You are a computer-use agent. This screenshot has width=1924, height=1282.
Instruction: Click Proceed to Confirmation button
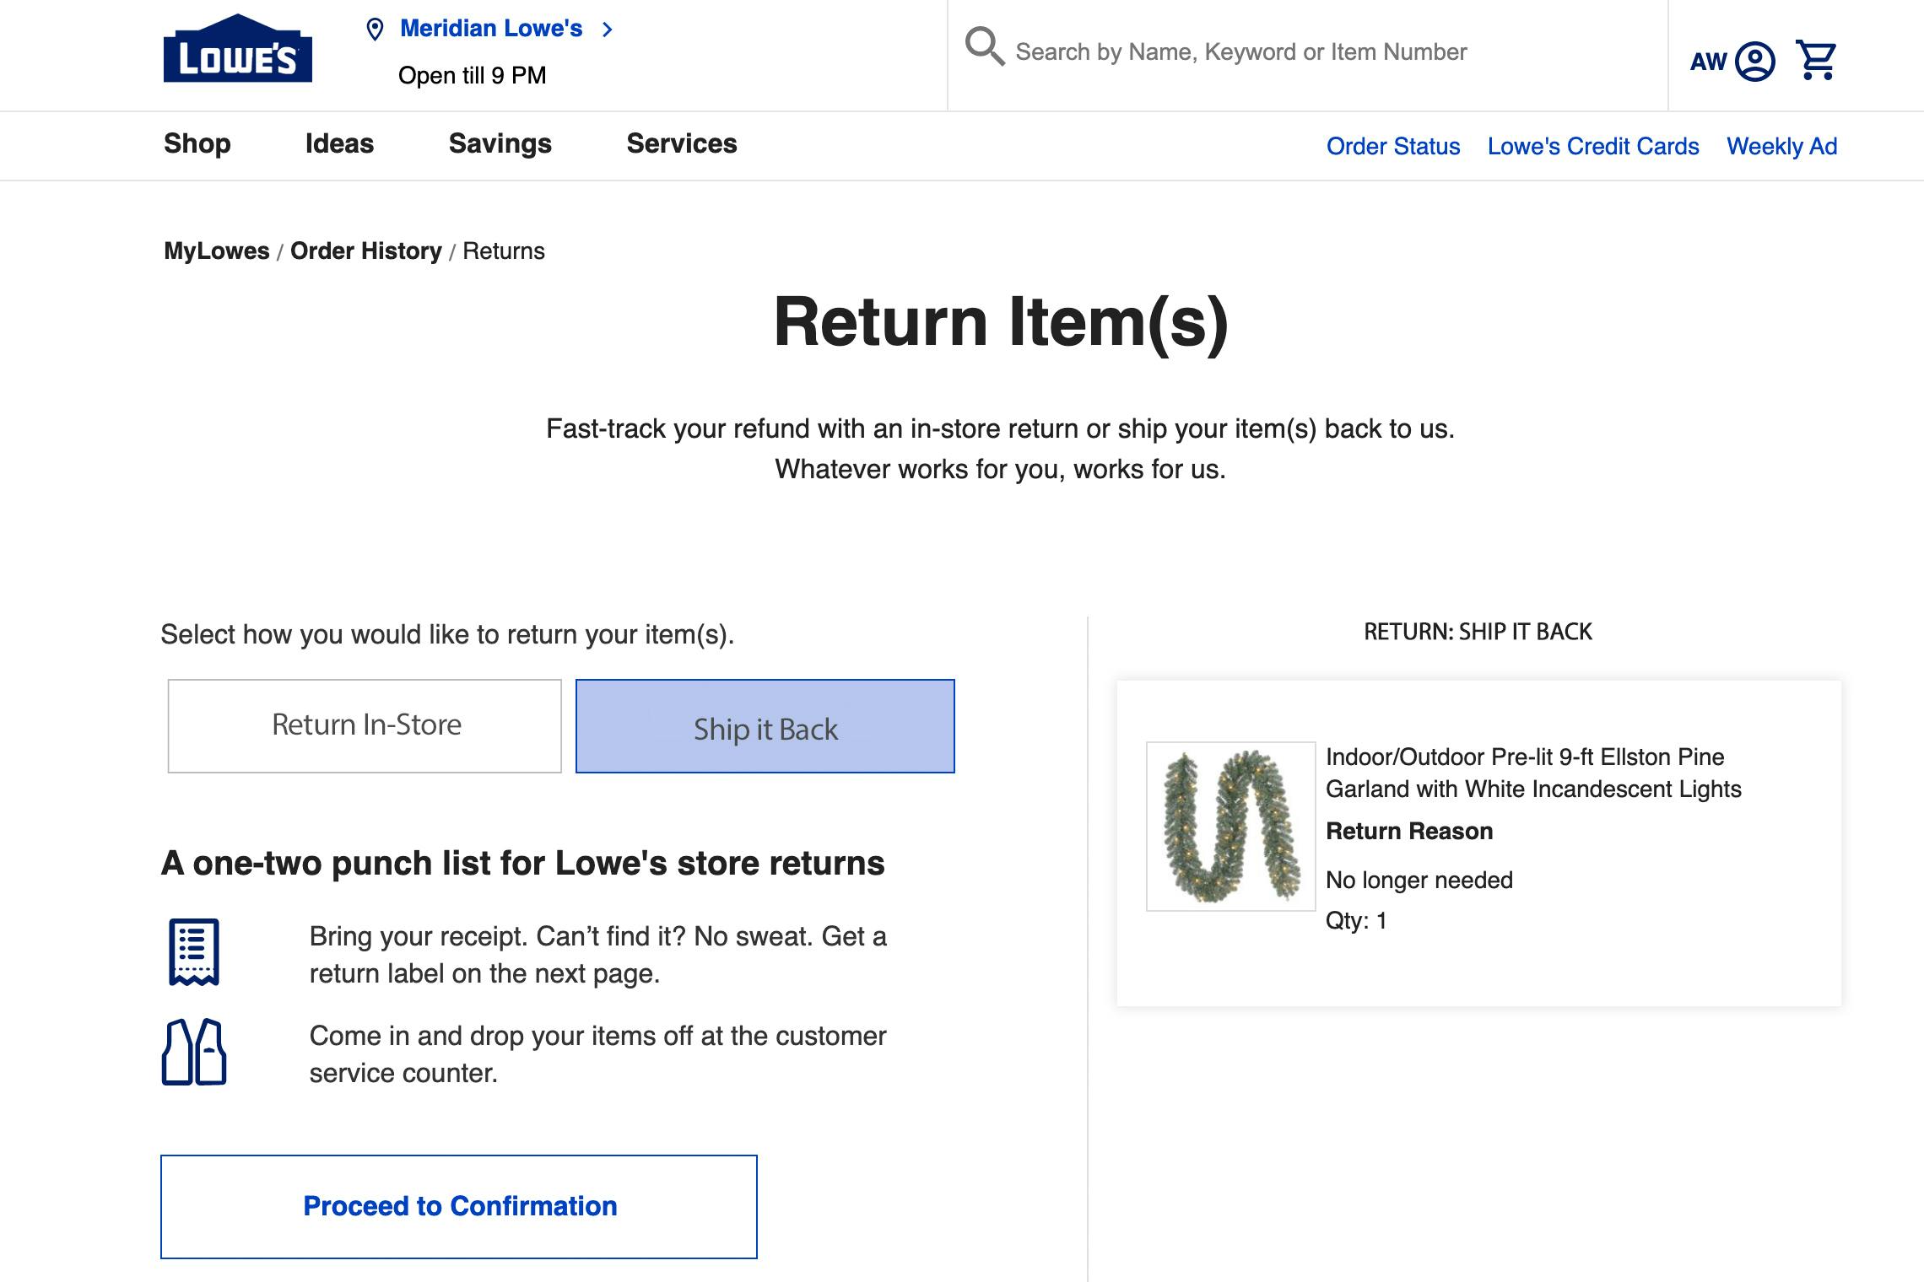pos(459,1206)
